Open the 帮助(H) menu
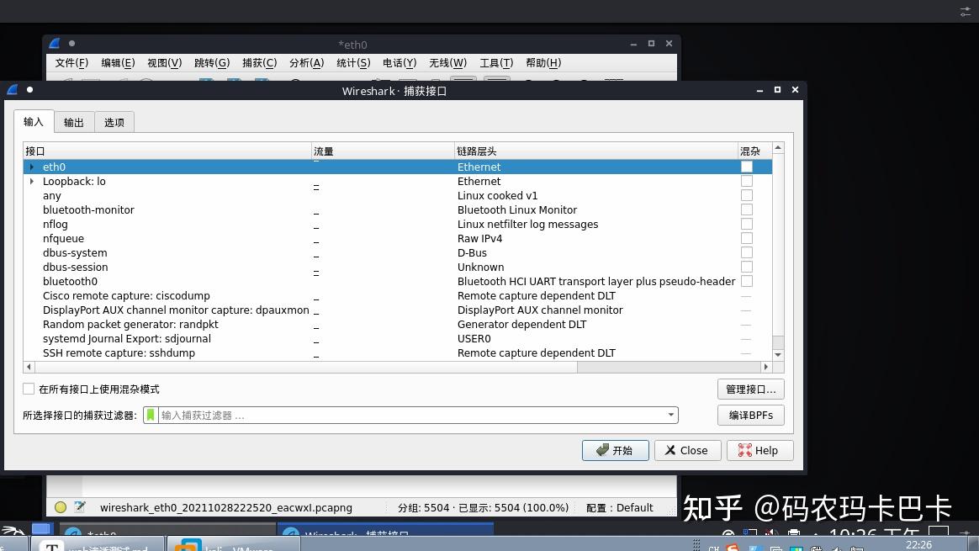Screen dimensions: 979x551 (x=543, y=63)
